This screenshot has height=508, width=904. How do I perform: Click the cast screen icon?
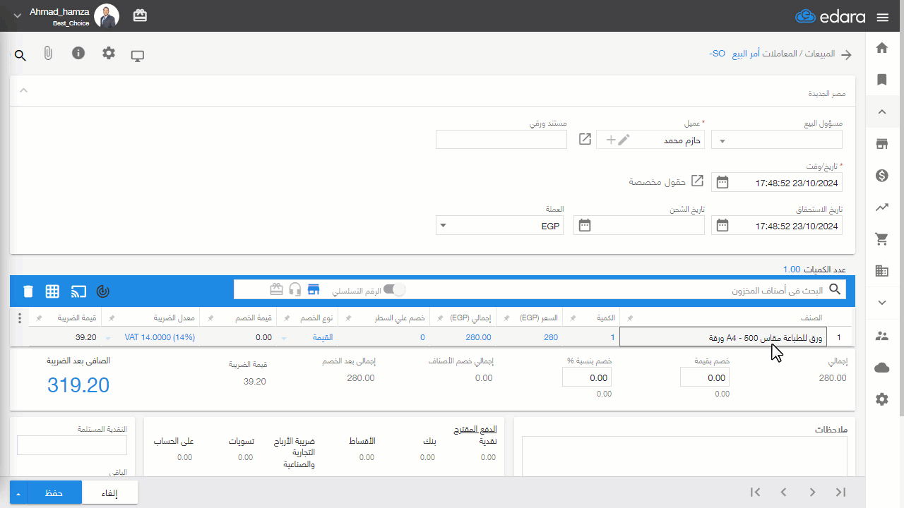click(78, 291)
